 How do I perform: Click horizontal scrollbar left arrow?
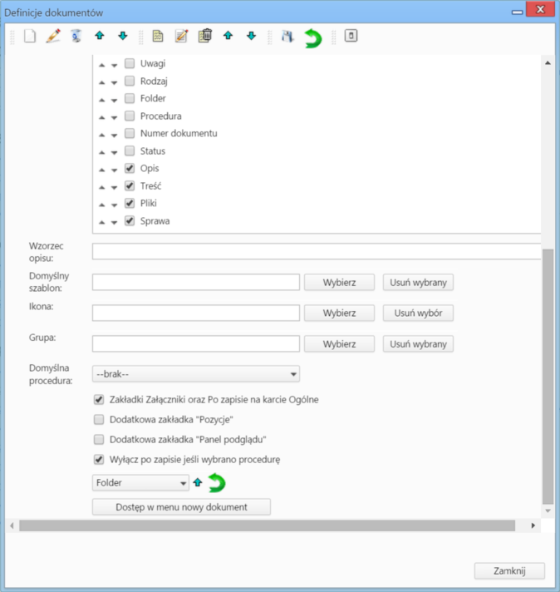point(12,525)
